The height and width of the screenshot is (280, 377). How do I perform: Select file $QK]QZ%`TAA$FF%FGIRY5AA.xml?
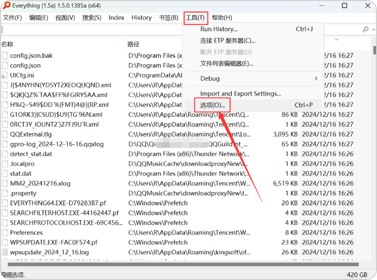click(x=59, y=95)
